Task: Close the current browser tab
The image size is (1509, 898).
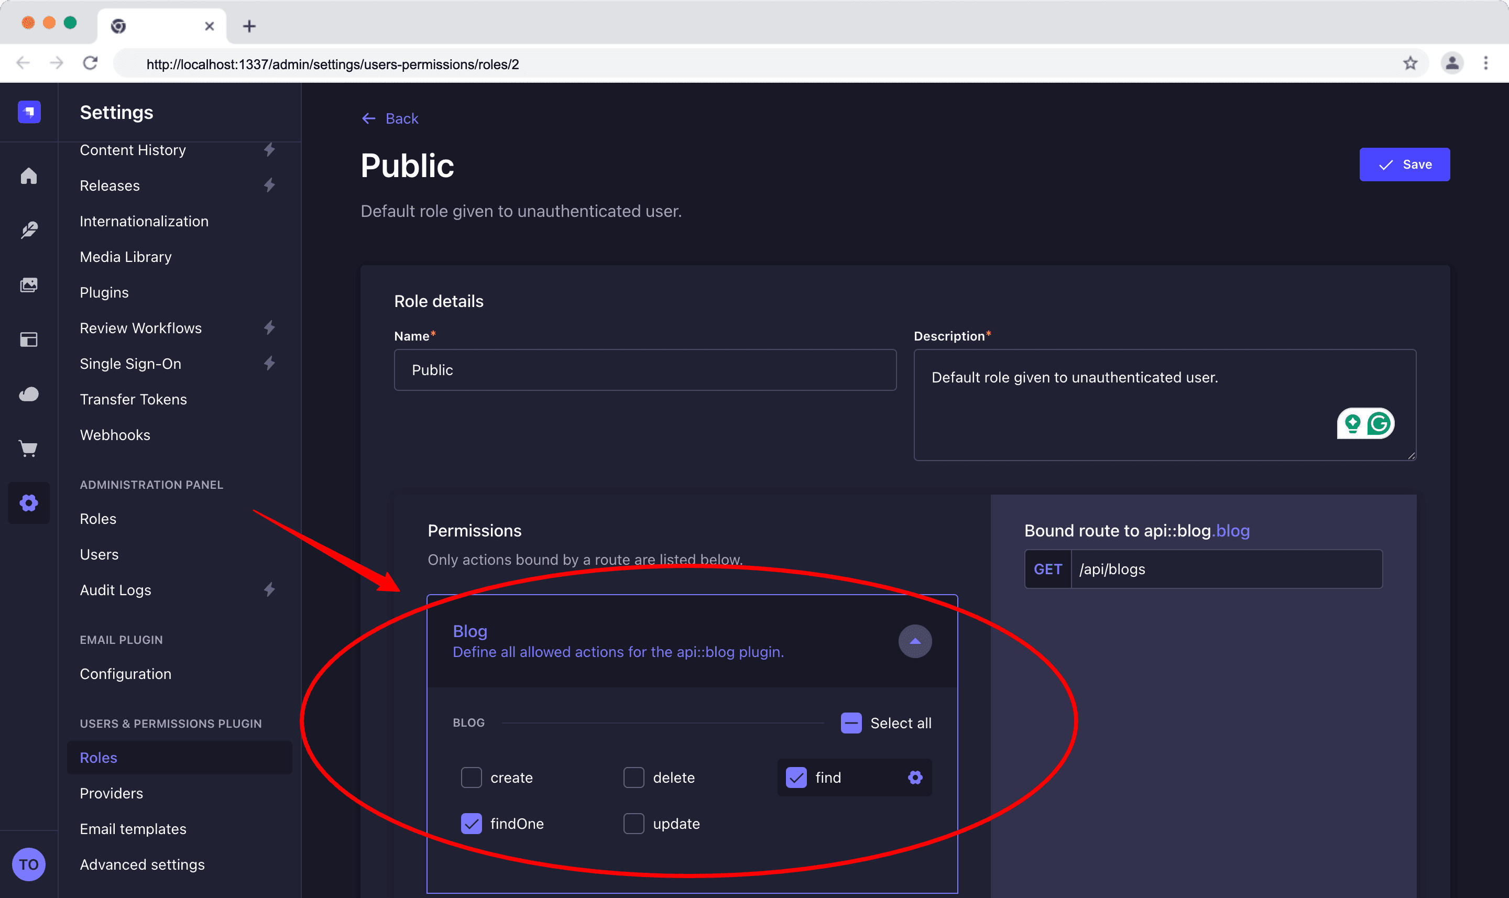Action: (x=210, y=26)
